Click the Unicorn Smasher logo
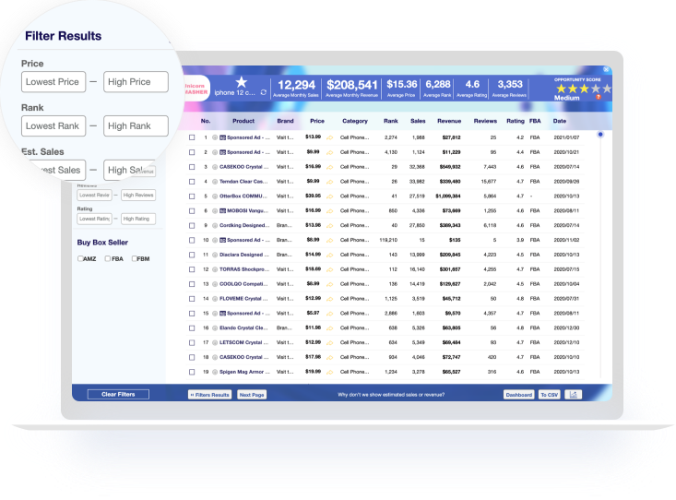Screen dimensions: 676x500 [x=196, y=89]
